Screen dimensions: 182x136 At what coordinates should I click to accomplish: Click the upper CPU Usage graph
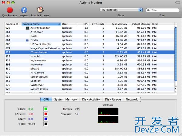(x=108, y=111)
